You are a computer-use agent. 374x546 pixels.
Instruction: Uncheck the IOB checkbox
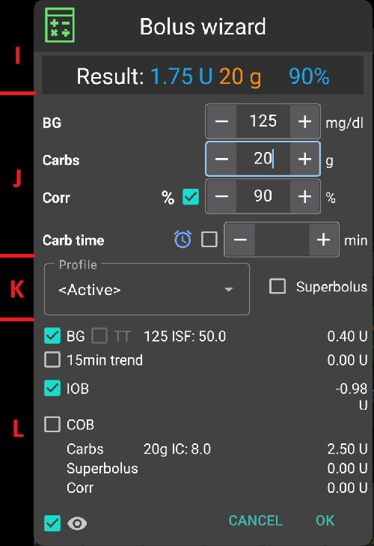point(52,388)
